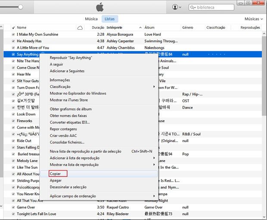This screenshot has width=267, height=220.
Task: Uncheck the box for A Little More of You
Action: pos(13,48)
